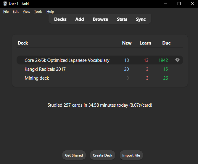Click learn count 13 for Core deck
Image resolution: width=198 pixels, height=164 pixels.
(146, 60)
